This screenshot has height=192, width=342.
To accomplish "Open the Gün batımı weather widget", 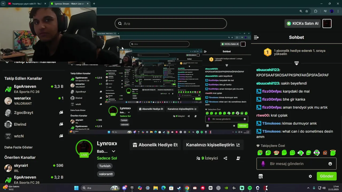I will pos(11,188).
